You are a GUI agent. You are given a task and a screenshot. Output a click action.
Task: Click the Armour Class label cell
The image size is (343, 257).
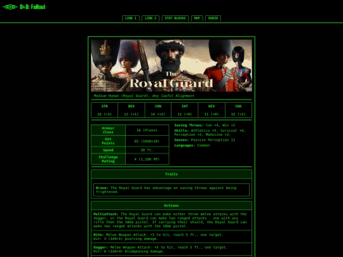(x=108, y=130)
